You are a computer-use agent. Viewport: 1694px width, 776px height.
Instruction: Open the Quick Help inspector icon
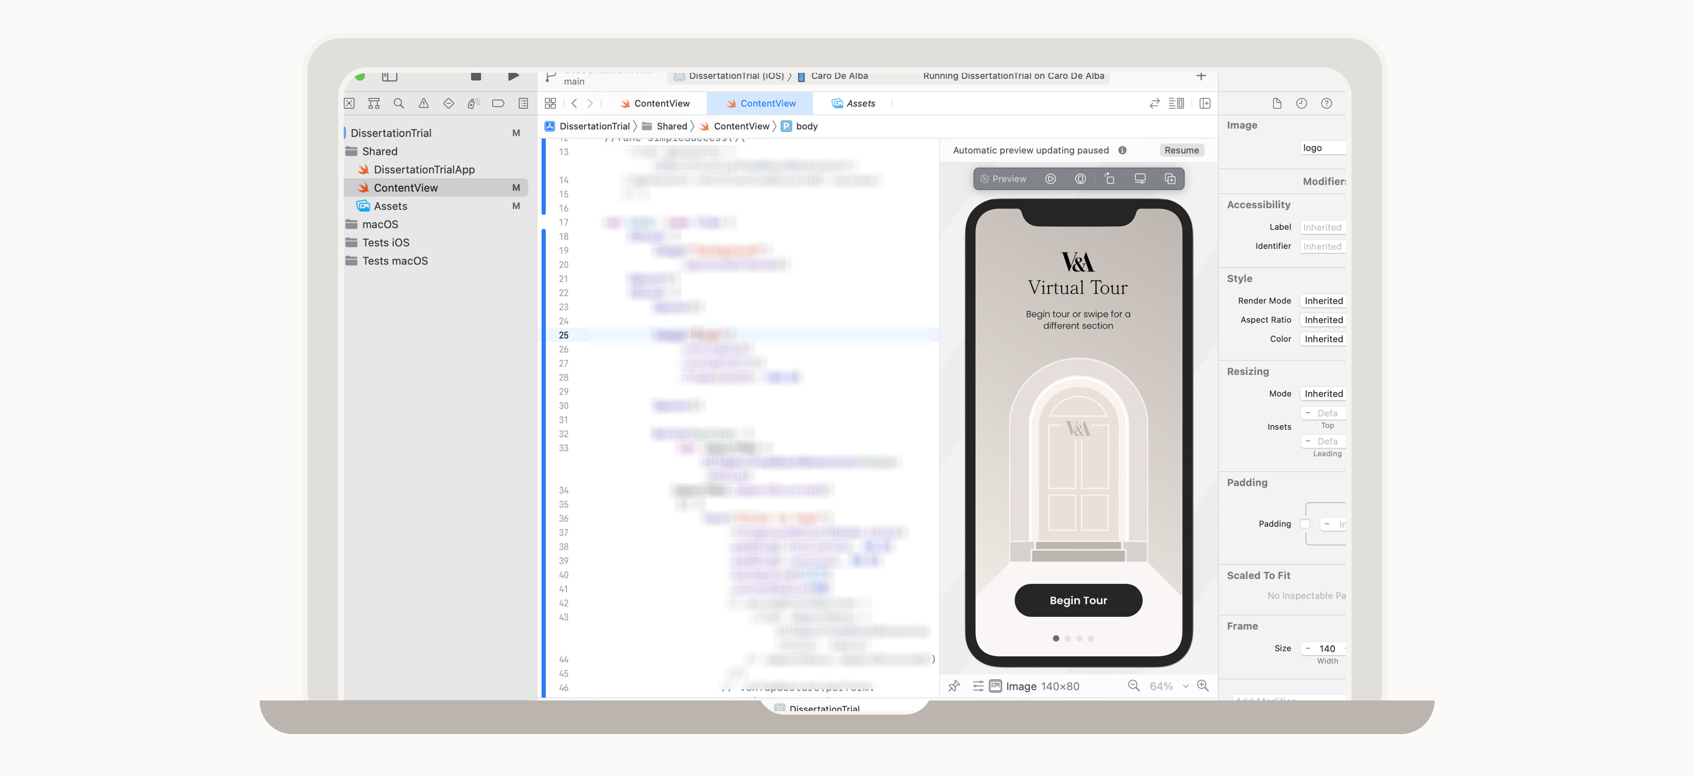[x=1326, y=103]
